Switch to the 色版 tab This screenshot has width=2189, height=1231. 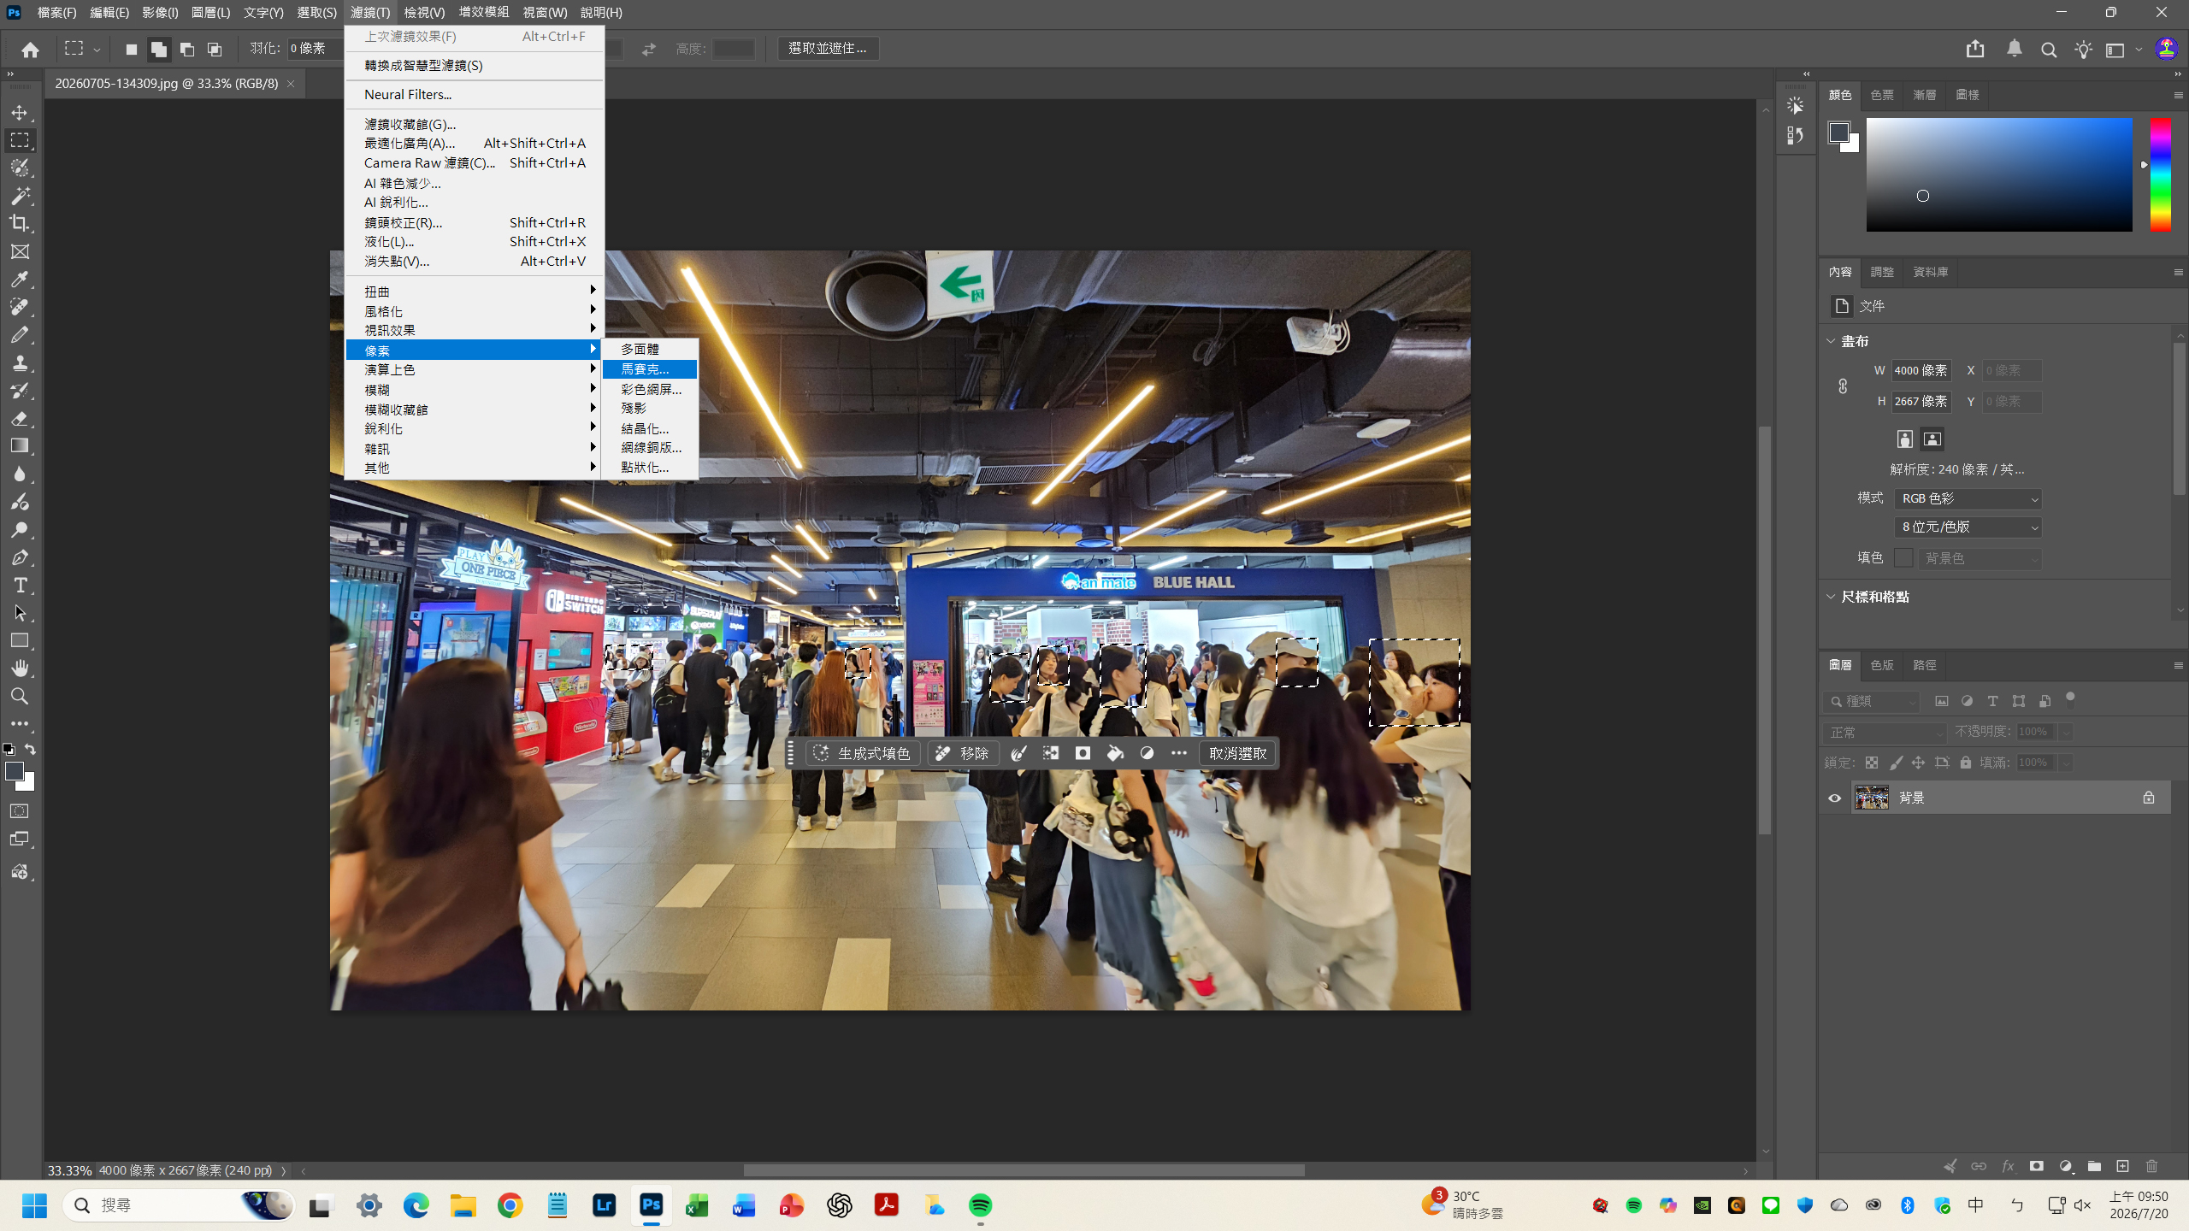pyautogui.click(x=1881, y=665)
